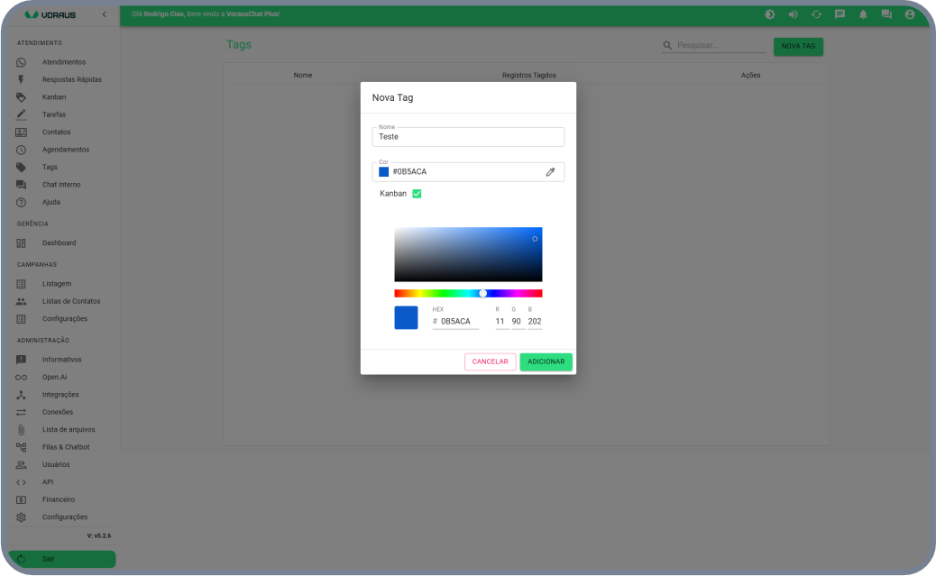
Task: Open user profile account icon
Action: (x=910, y=14)
